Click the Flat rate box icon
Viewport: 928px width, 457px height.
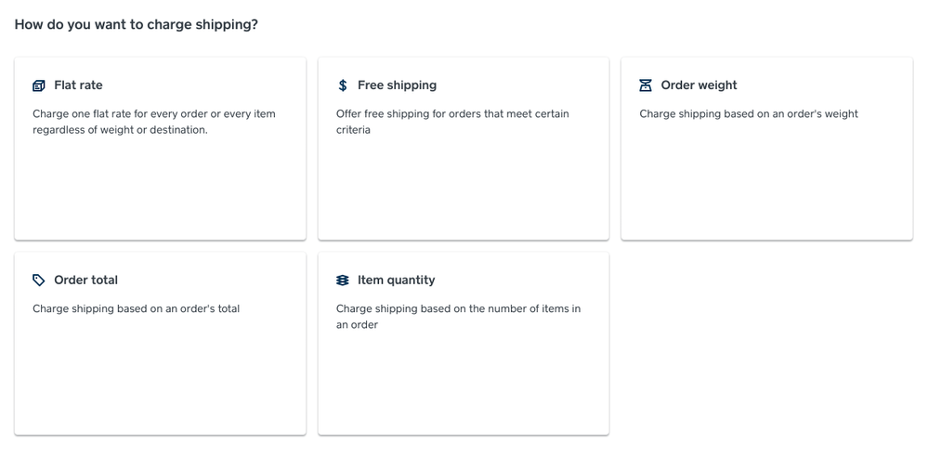(39, 85)
